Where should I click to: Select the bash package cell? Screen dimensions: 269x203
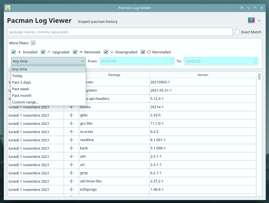pyautogui.click(x=114, y=148)
